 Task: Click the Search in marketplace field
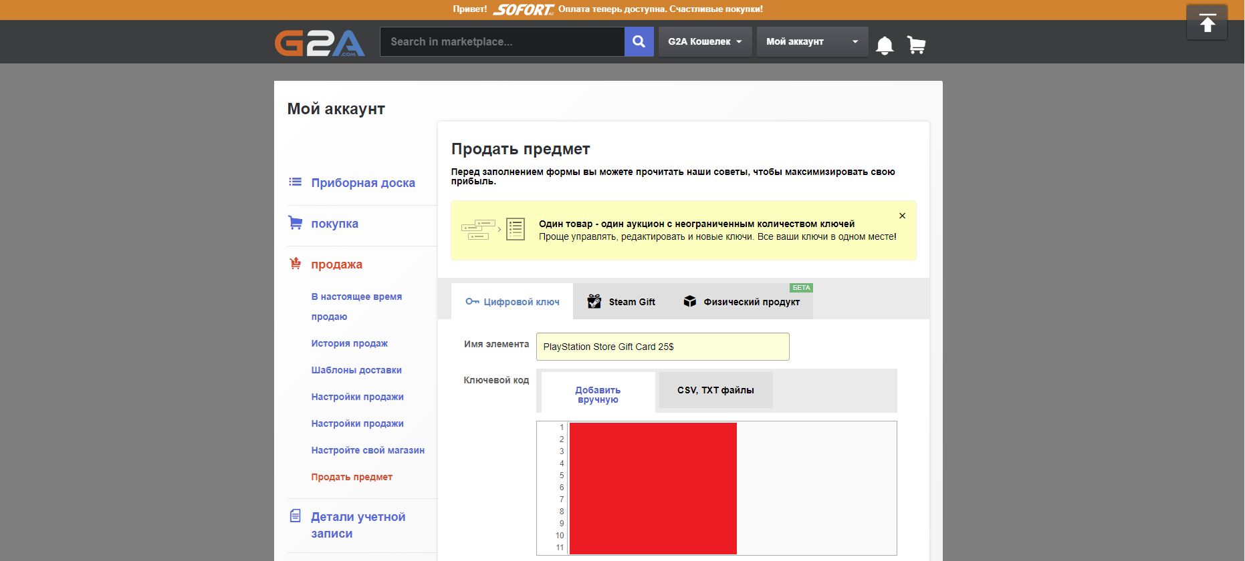point(501,41)
